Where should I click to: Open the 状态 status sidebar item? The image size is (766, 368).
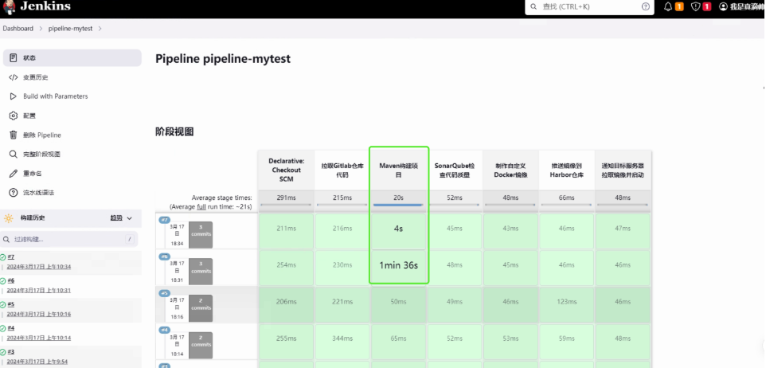[72, 57]
